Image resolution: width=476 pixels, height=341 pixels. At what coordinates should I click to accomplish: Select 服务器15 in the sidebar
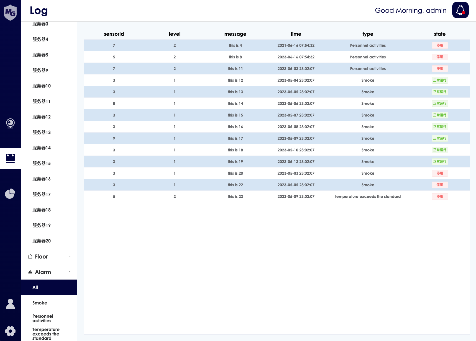point(42,163)
